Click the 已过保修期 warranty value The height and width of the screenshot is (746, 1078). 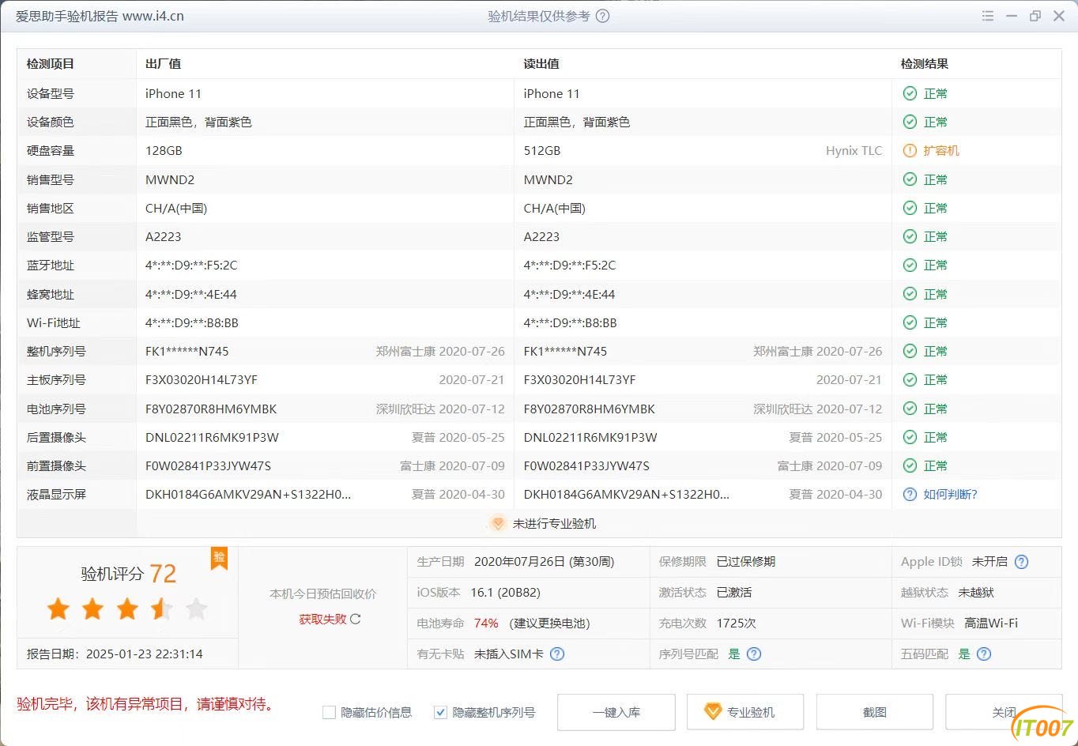tap(746, 562)
